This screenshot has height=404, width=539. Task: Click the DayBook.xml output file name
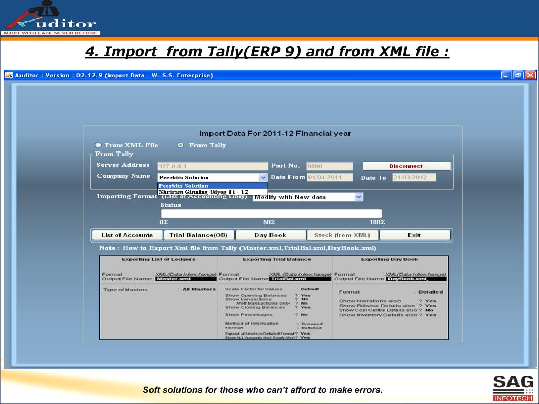[416, 279]
